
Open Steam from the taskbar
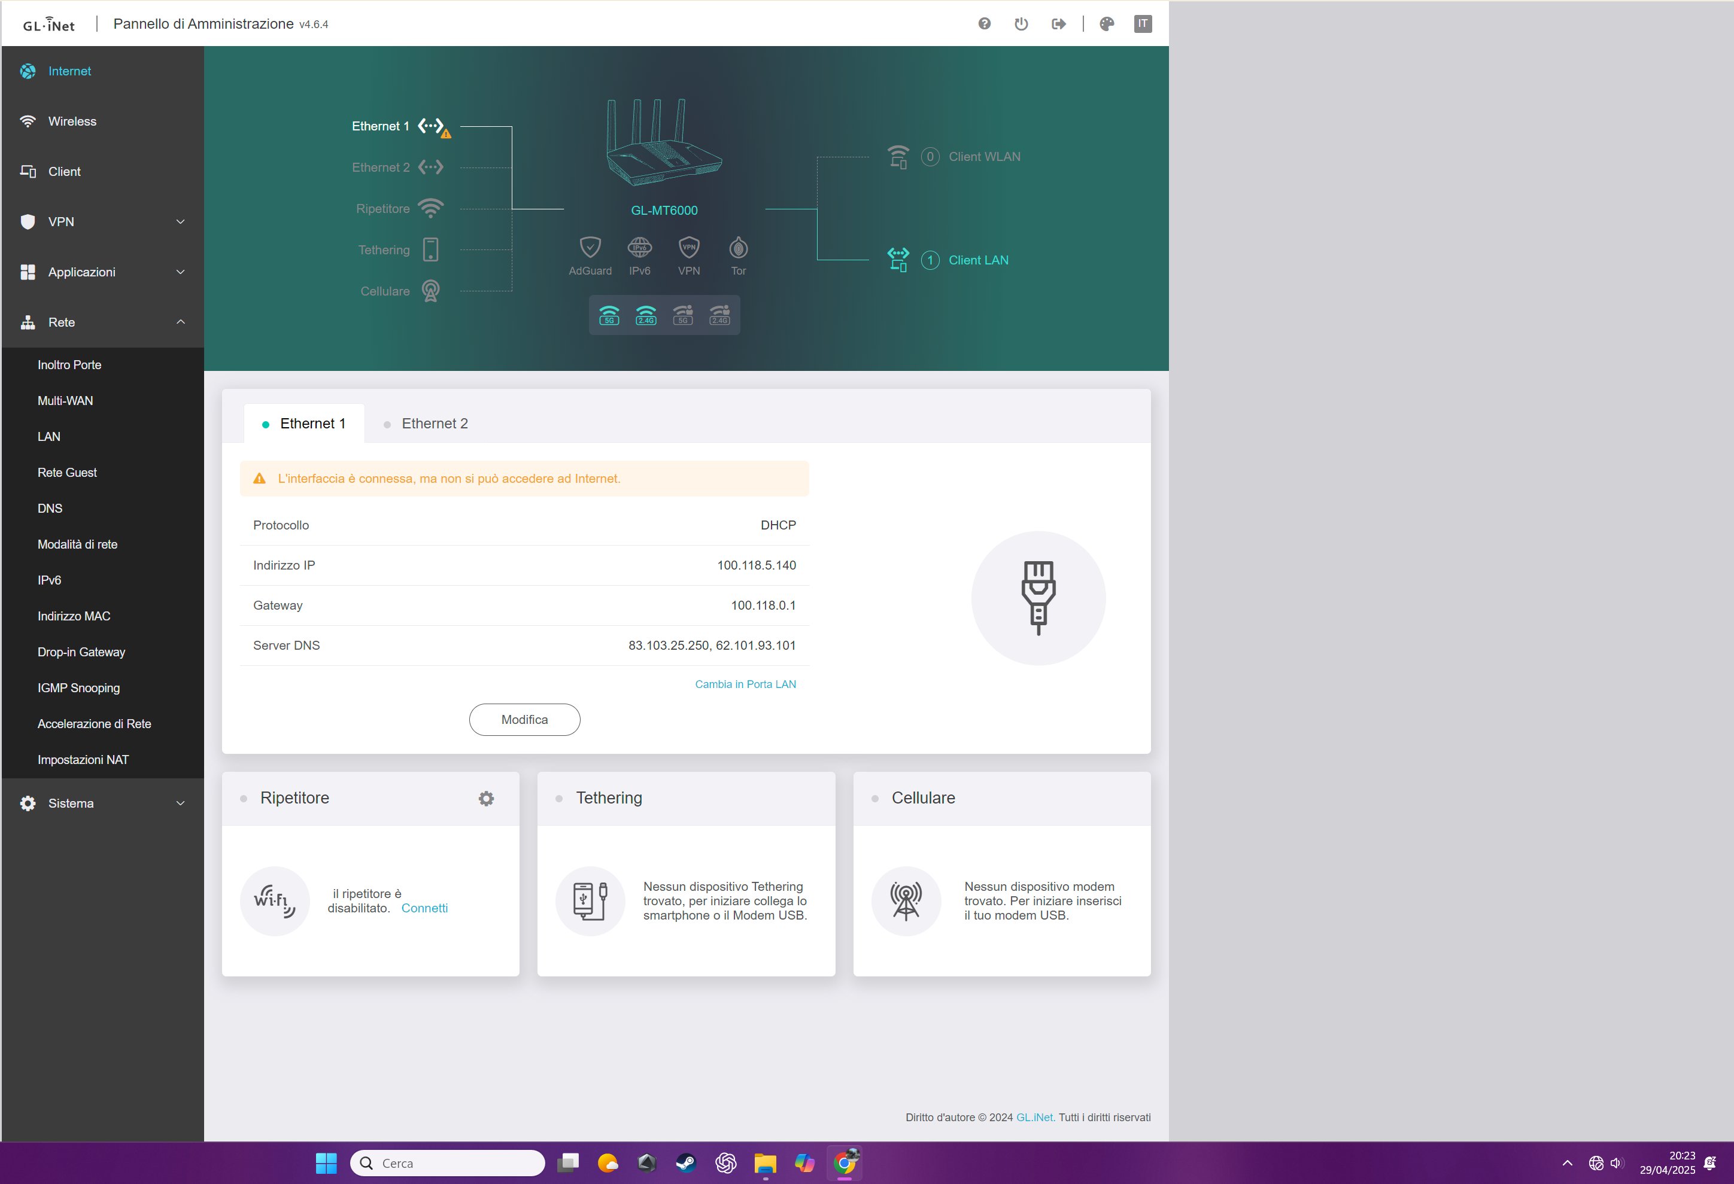click(685, 1163)
